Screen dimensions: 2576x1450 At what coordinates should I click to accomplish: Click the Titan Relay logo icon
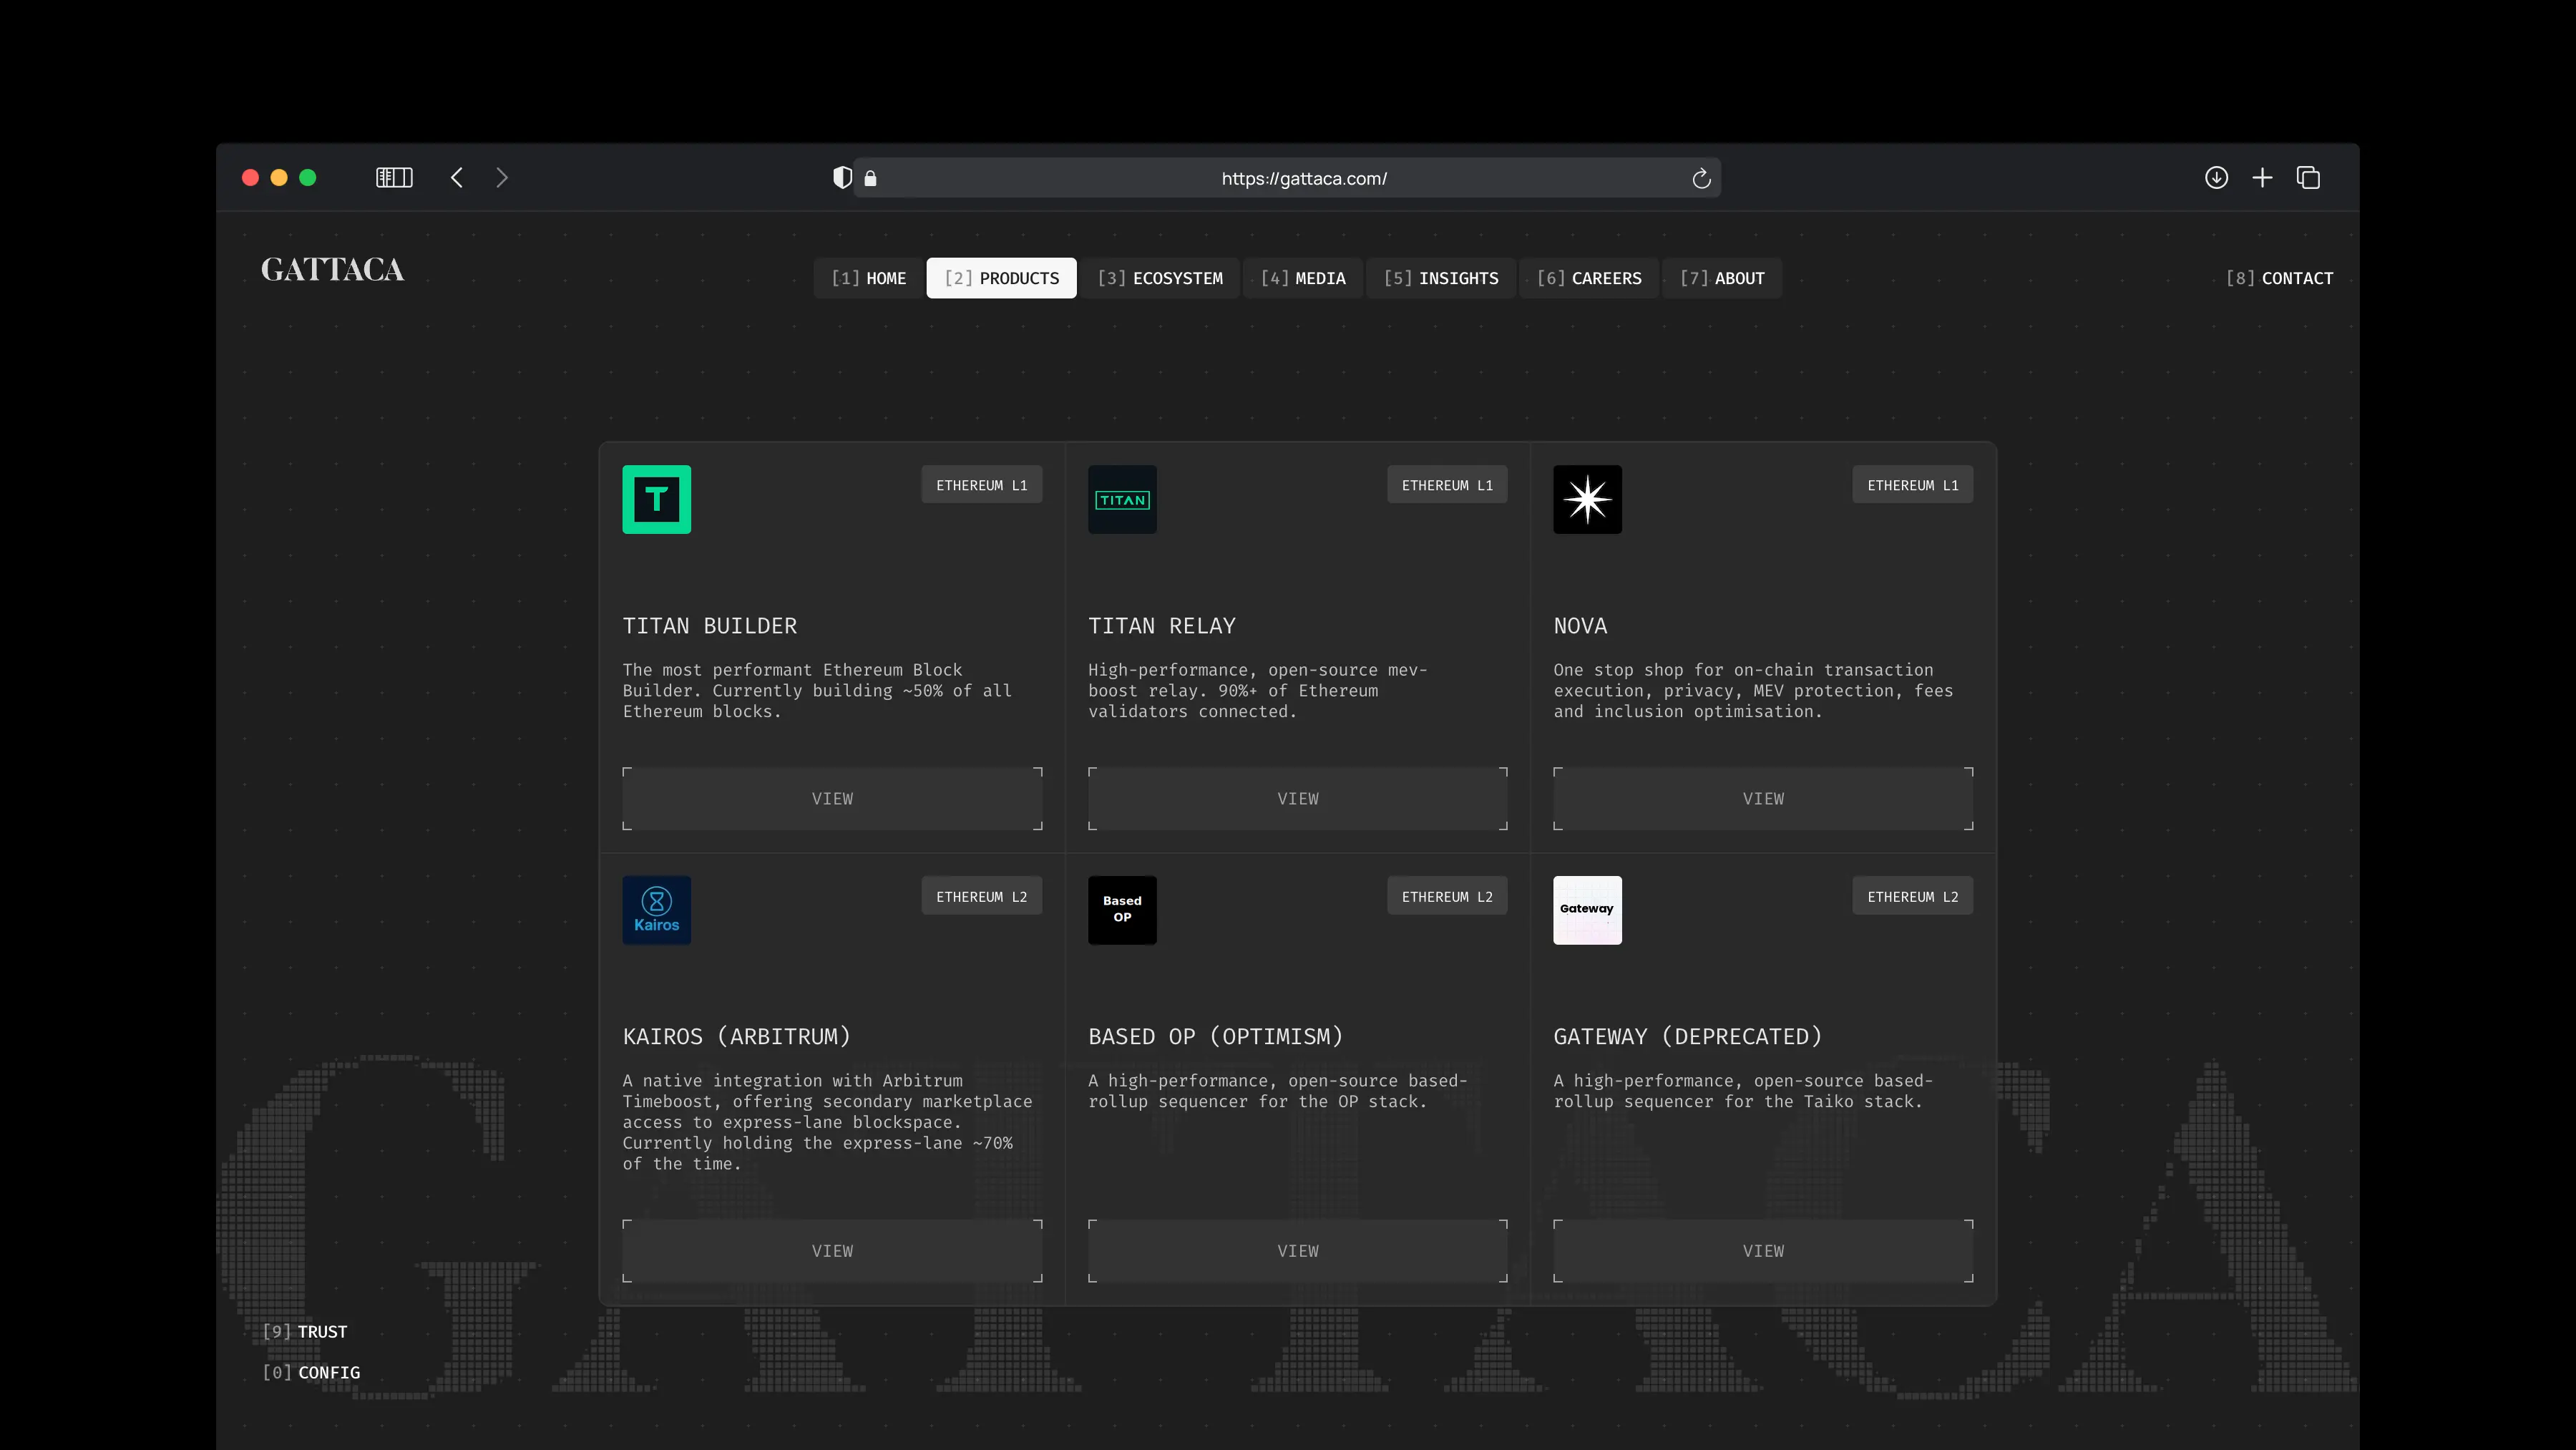coord(1122,499)
